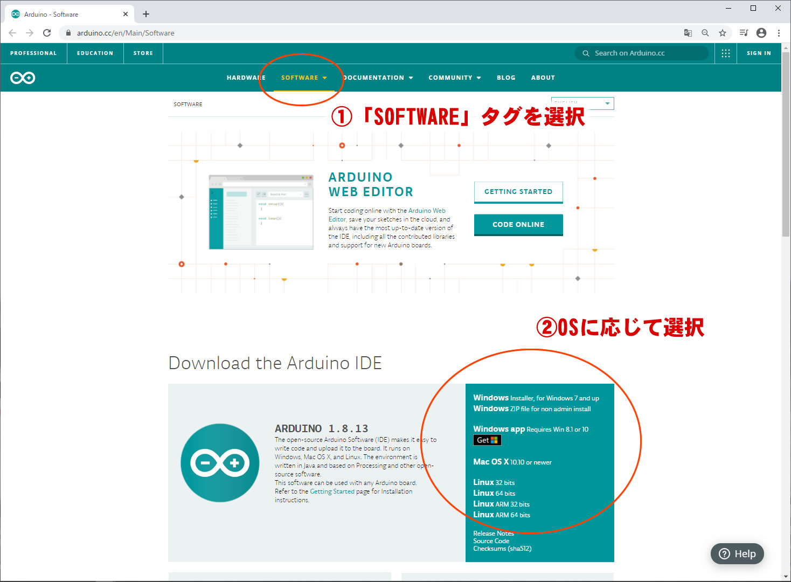
Task: Open the Checksums (sha512) link
Action: click(x=502, y=549)
